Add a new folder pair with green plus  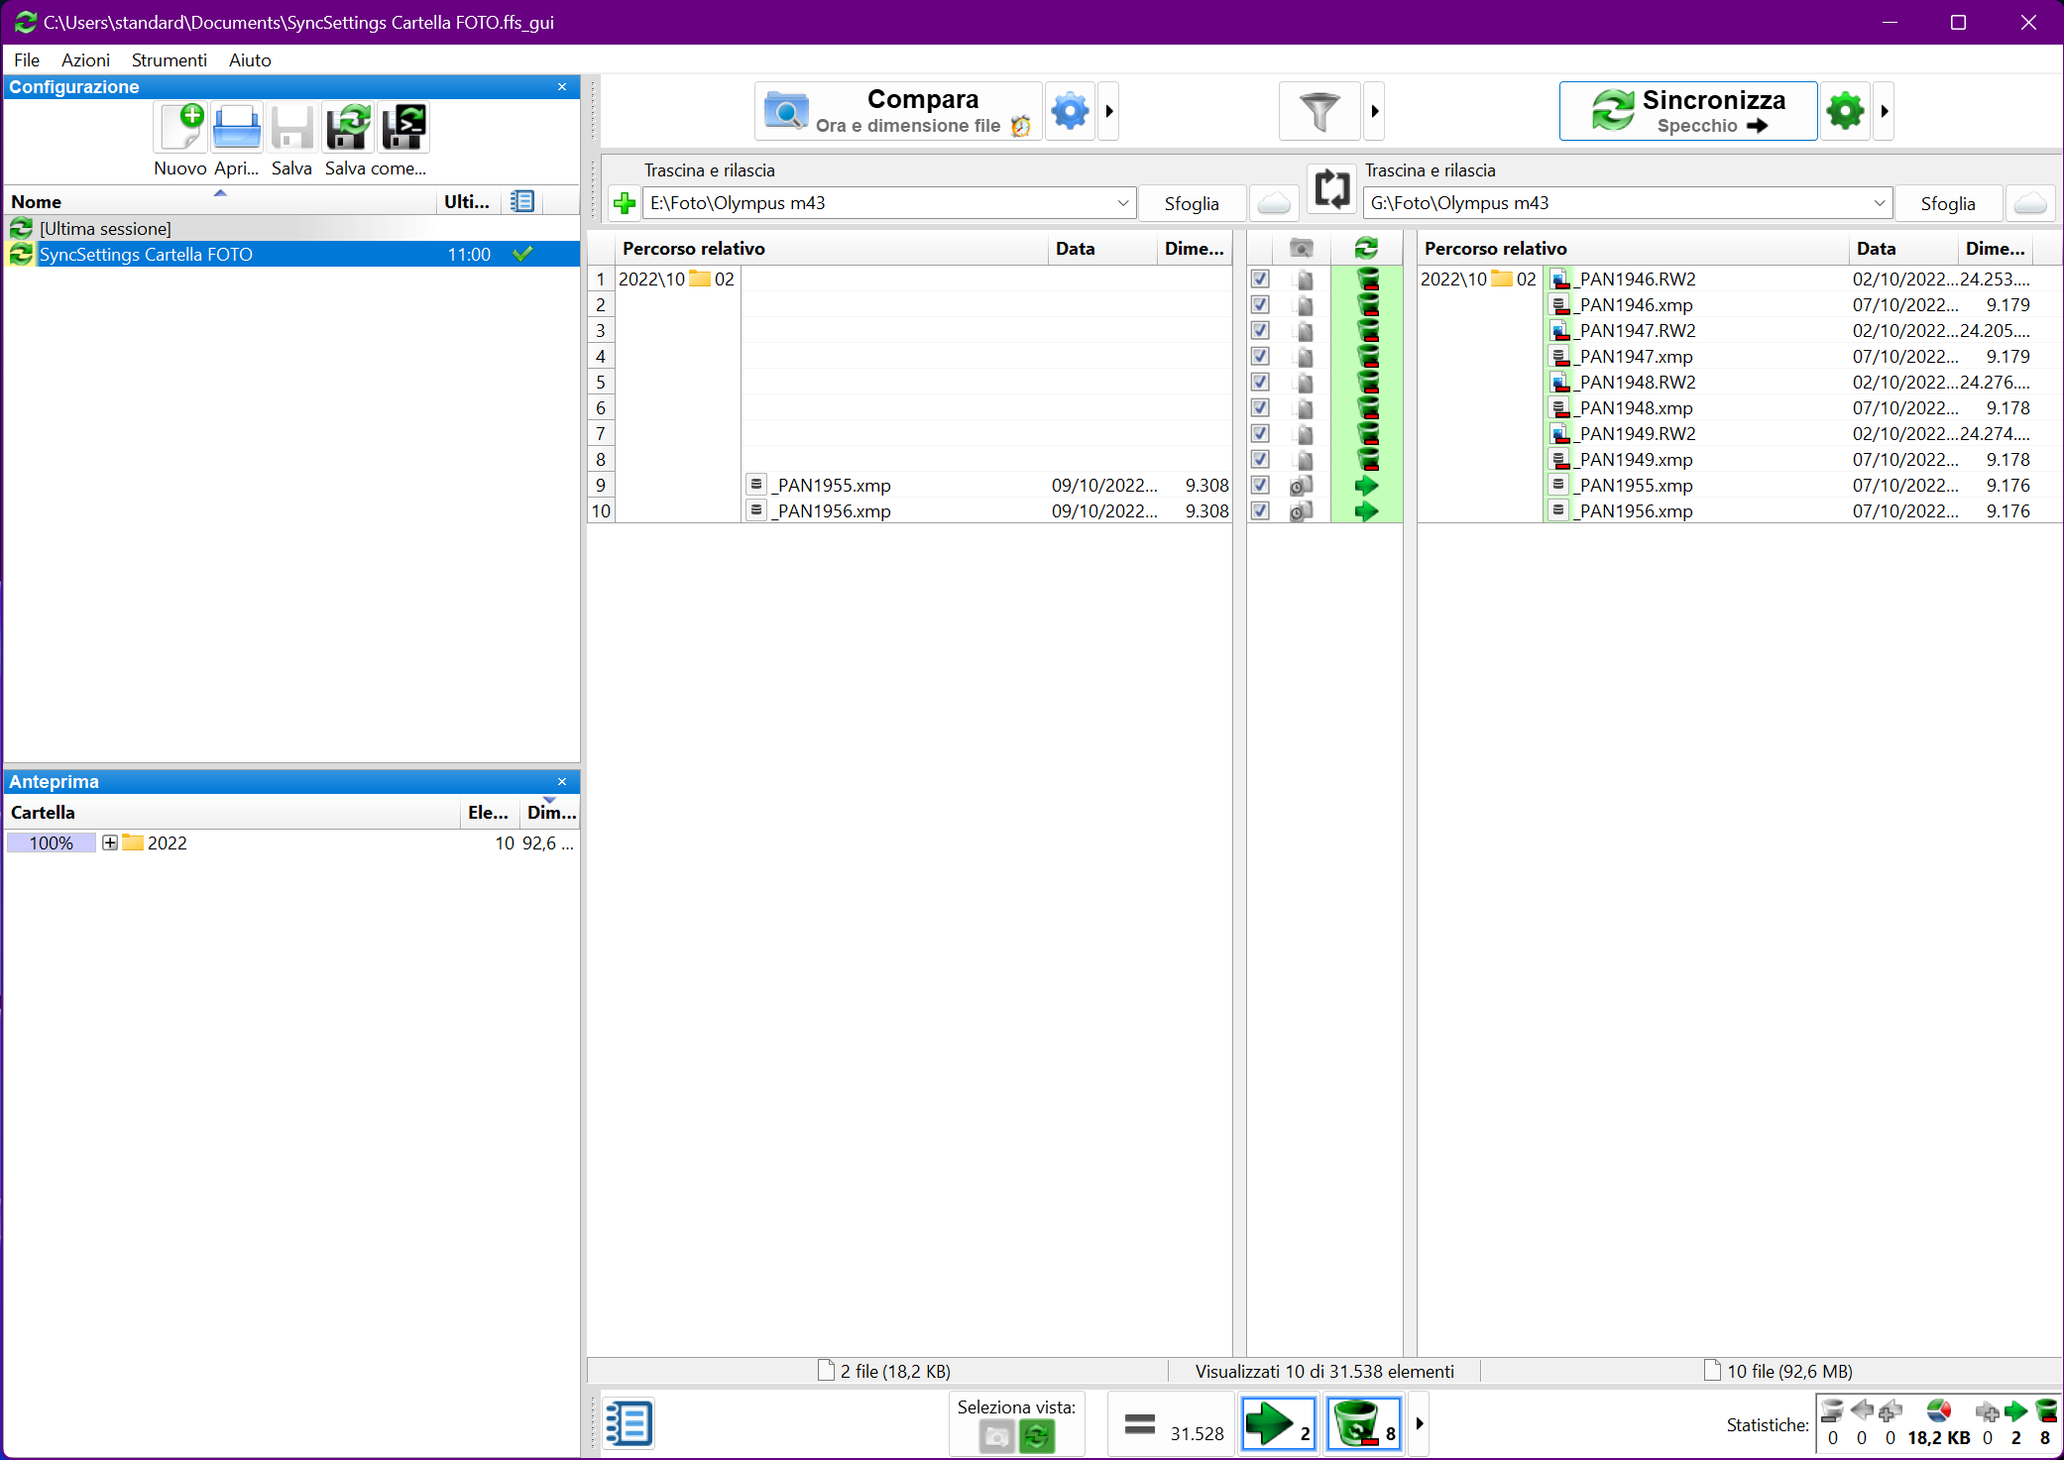tap(625, 202)
